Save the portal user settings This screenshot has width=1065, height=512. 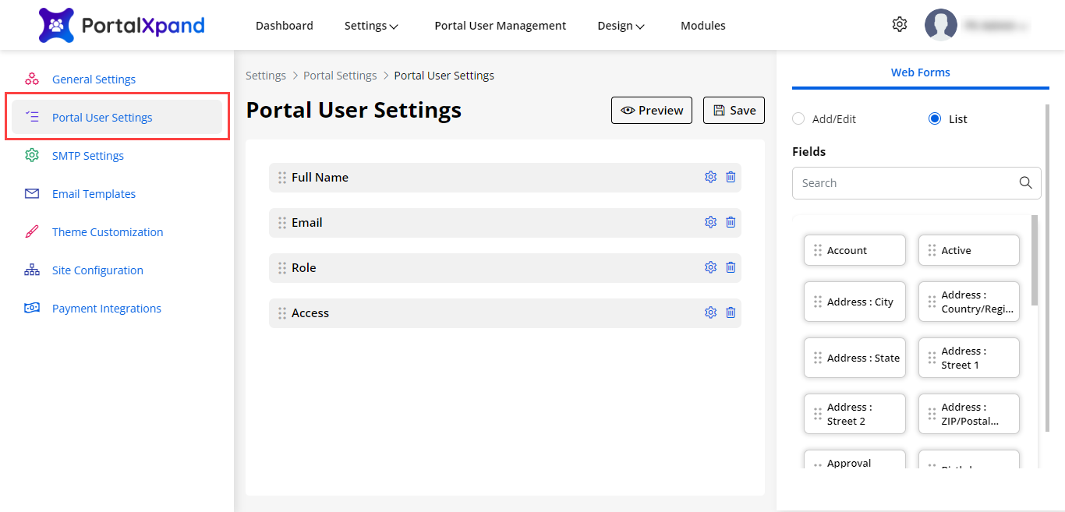point(734,111)
